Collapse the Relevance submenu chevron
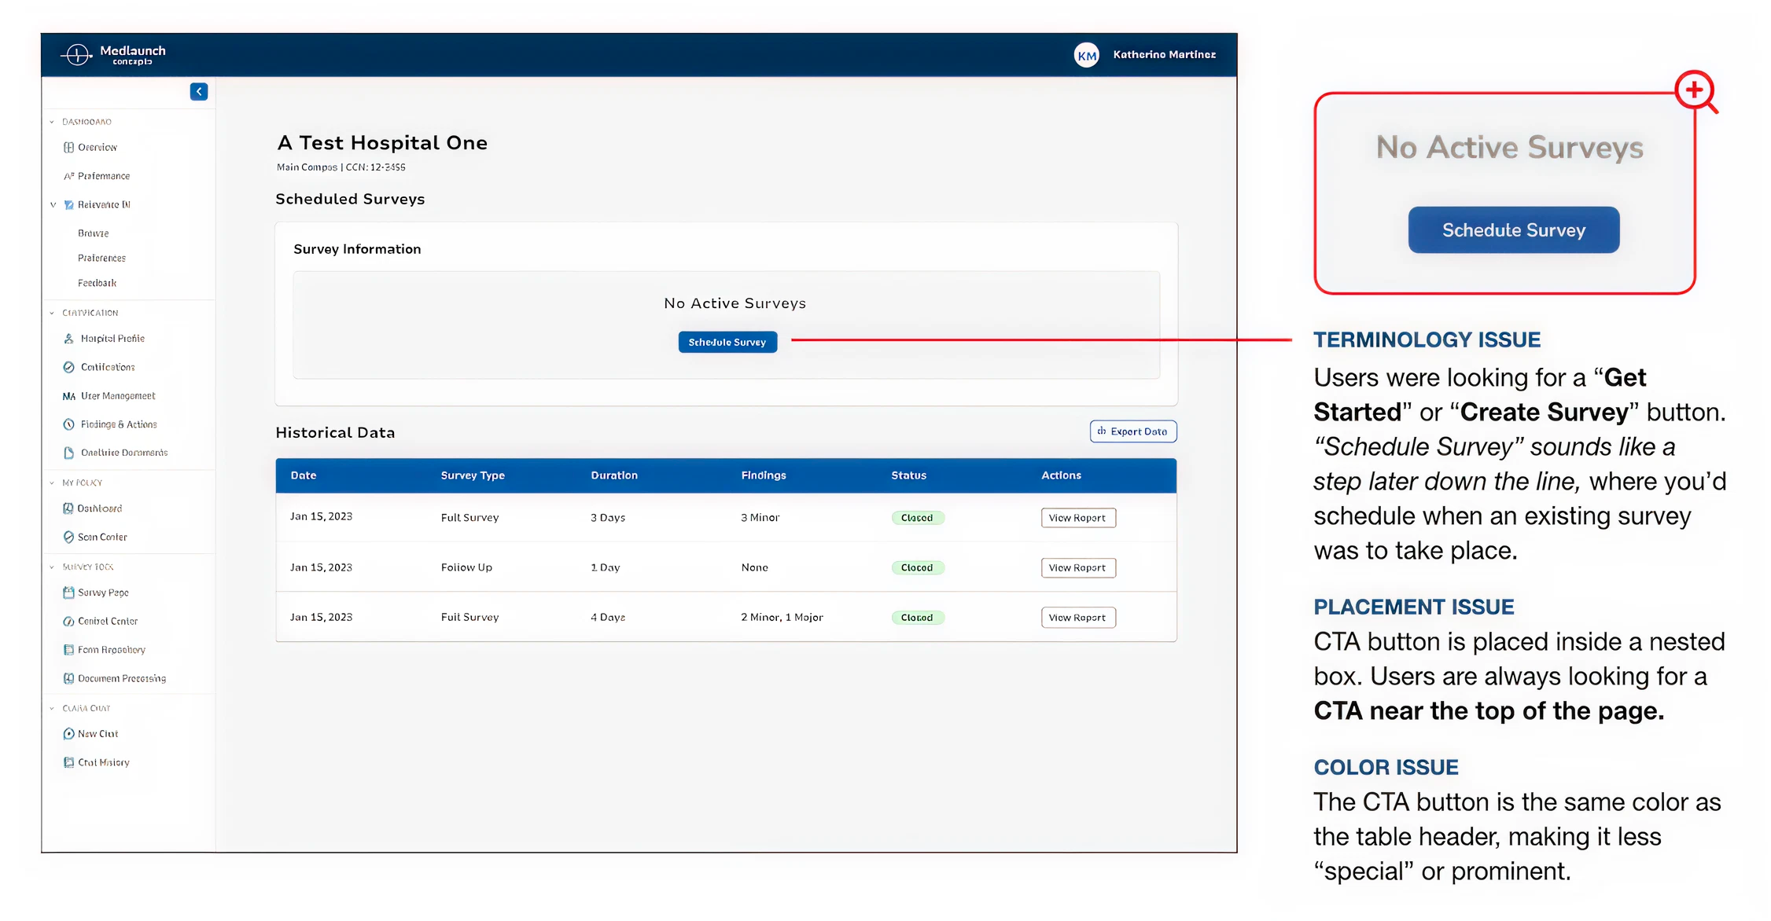 (53, 205)
